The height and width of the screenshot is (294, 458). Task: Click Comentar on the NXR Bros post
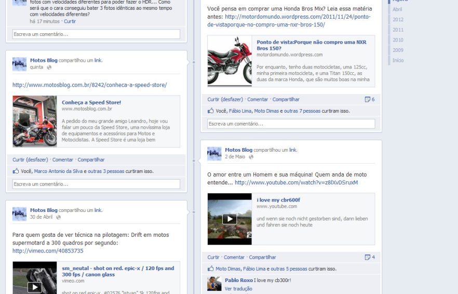coord(258,99)
